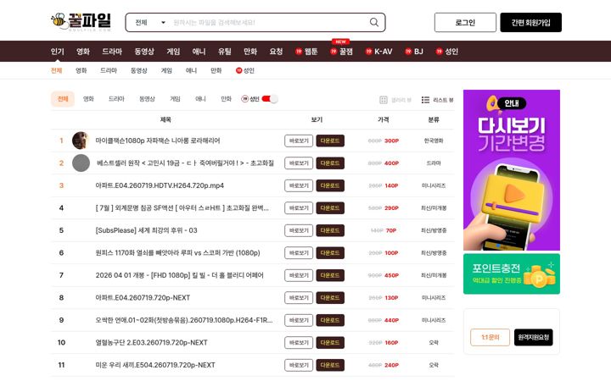Click the 다시보기 기간변경 purple banner

pos(512,170)
